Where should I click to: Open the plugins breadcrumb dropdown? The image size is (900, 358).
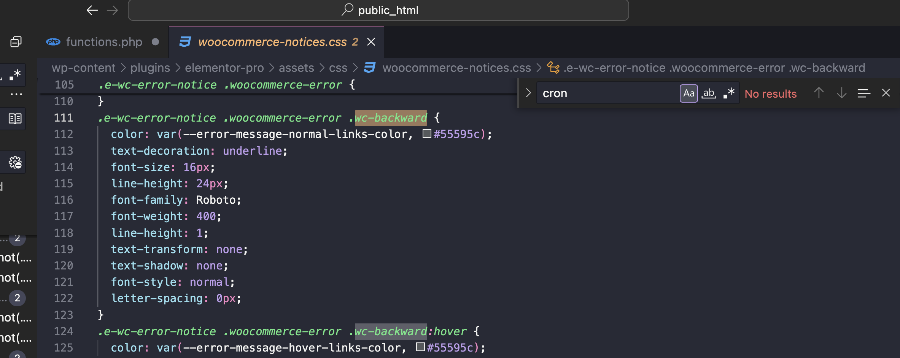[150, 68]
